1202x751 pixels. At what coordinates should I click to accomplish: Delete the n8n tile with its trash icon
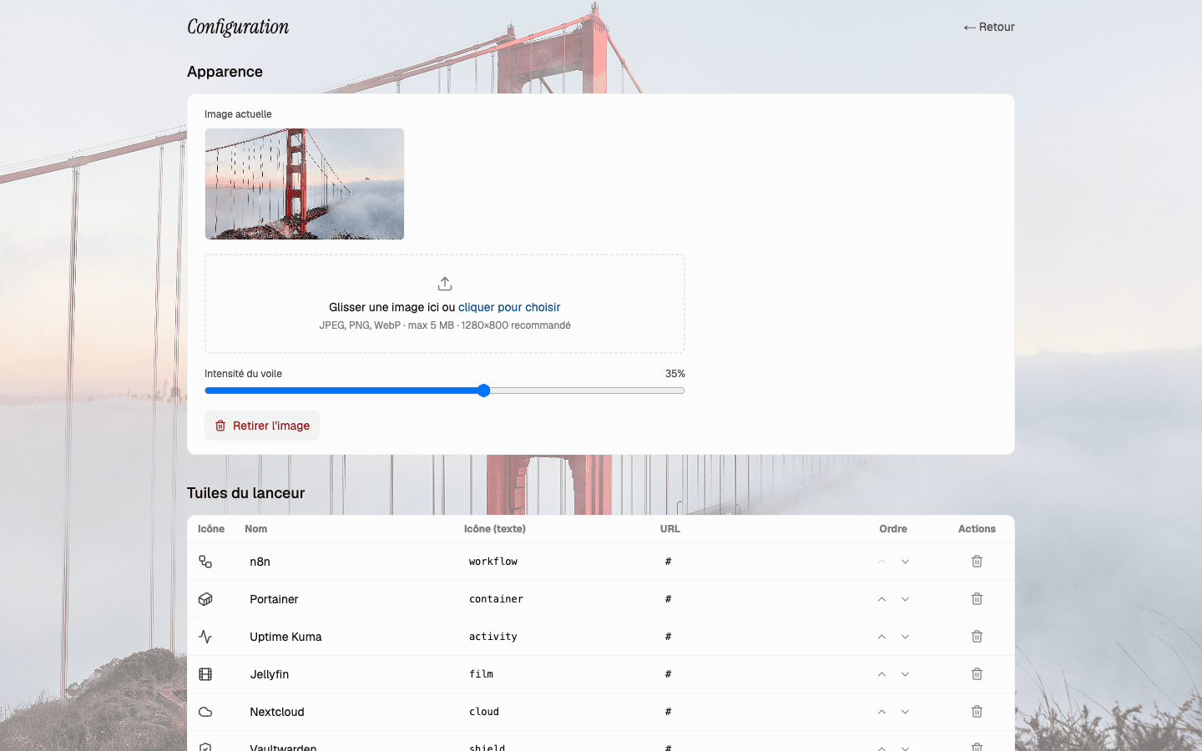click(x=977, y=562)
